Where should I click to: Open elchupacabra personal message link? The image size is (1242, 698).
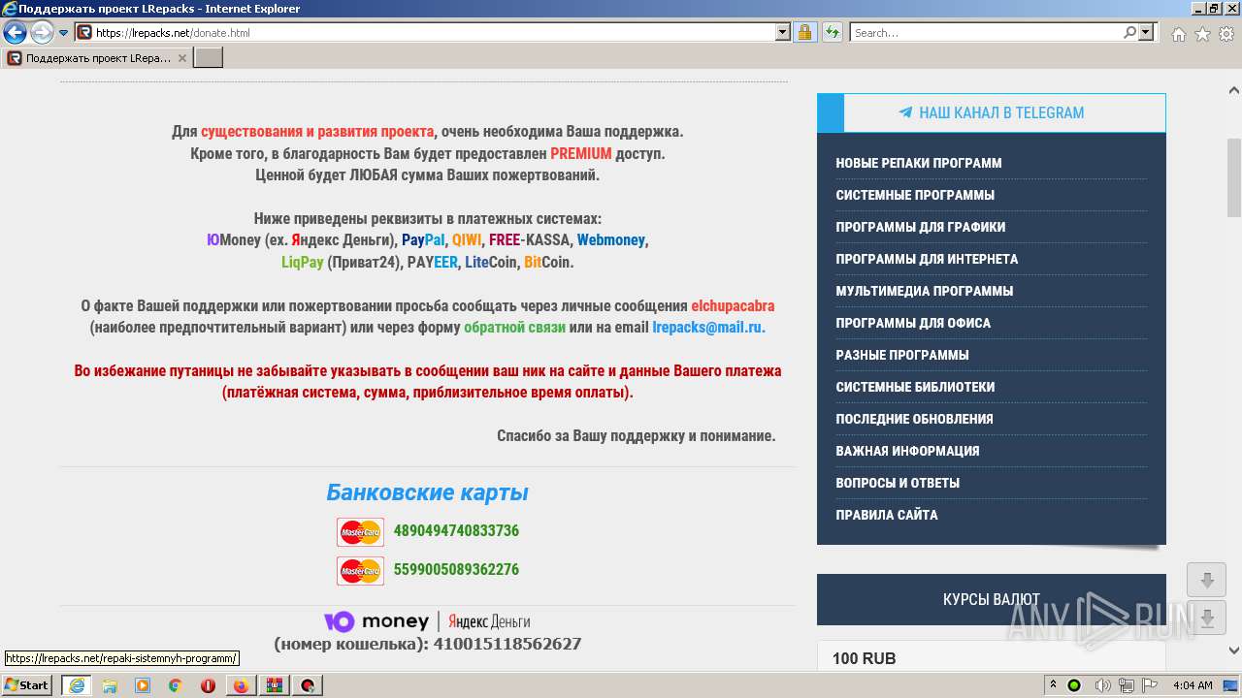click(x=733, y=305)
